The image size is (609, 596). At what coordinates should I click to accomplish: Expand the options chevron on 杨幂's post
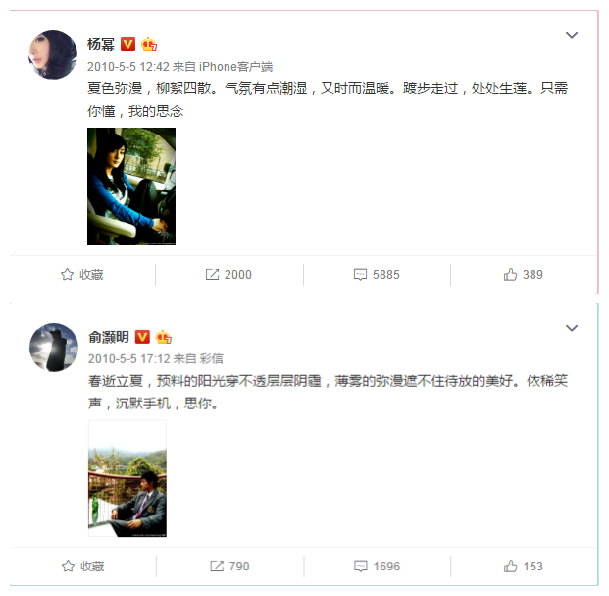pos(572,35)
